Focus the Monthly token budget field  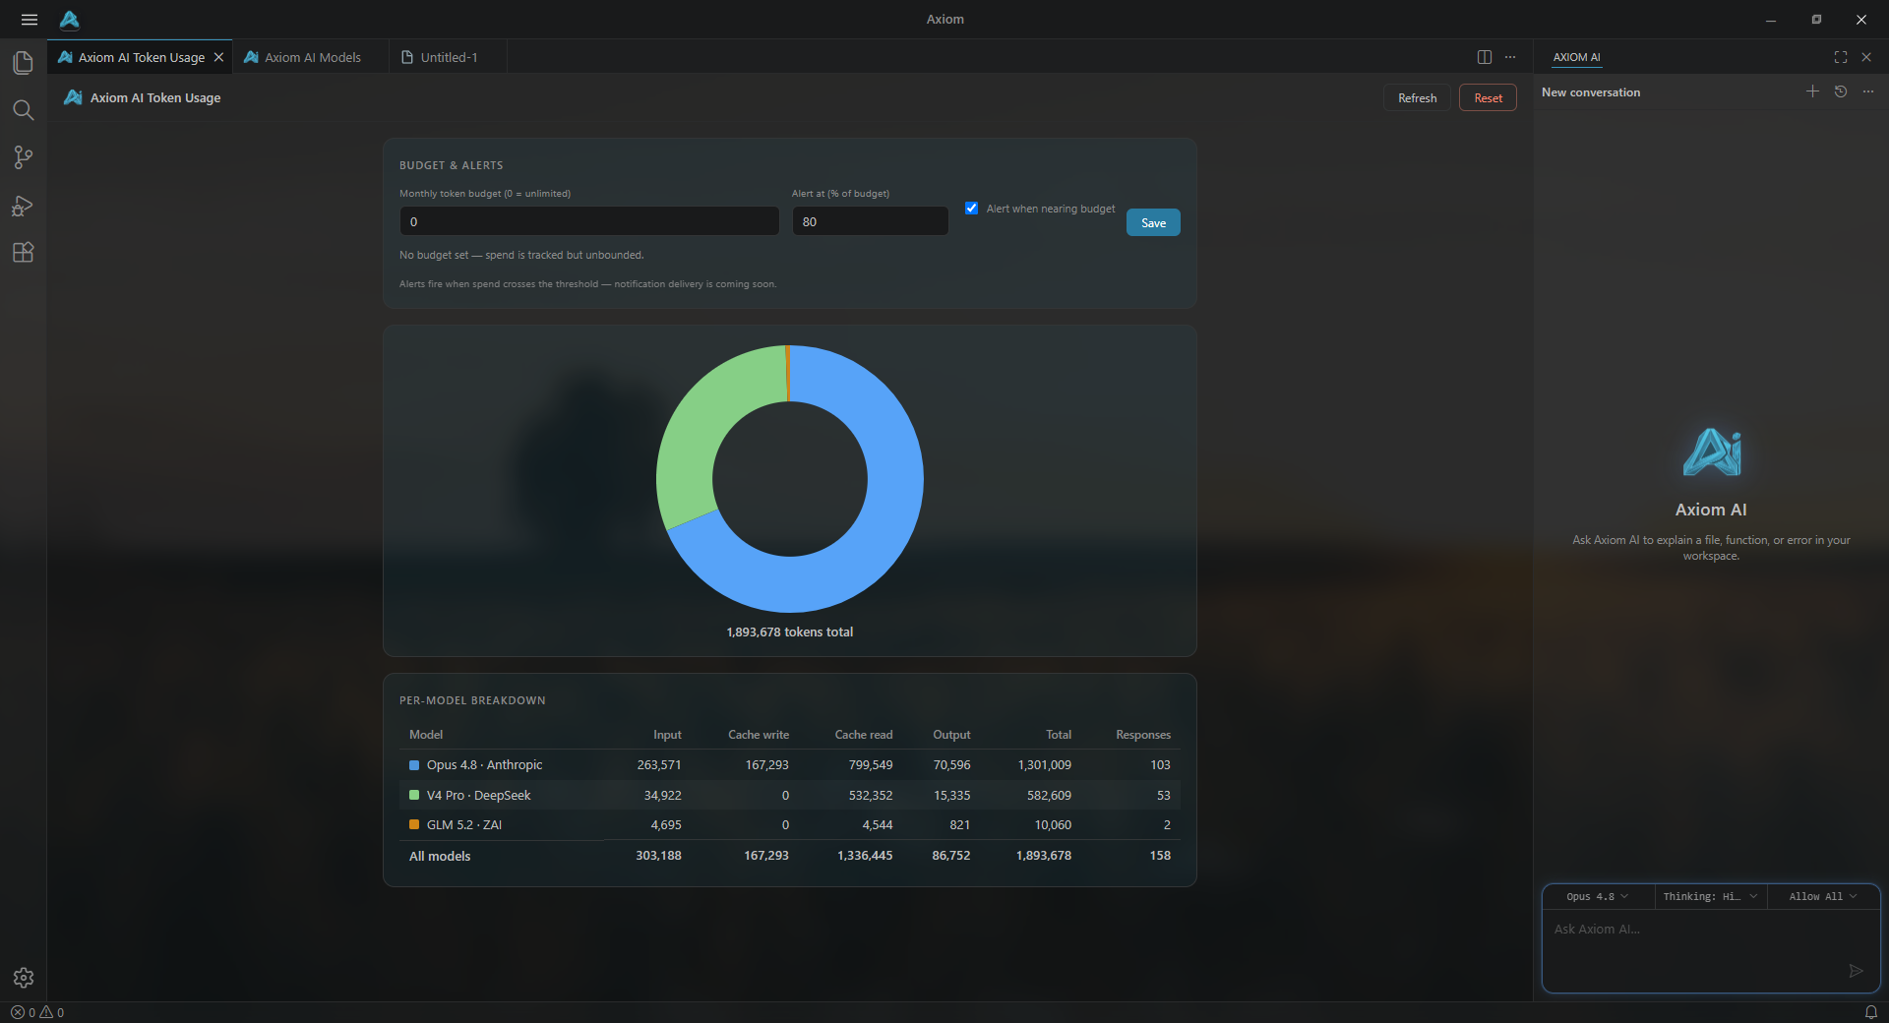point(589,221)
